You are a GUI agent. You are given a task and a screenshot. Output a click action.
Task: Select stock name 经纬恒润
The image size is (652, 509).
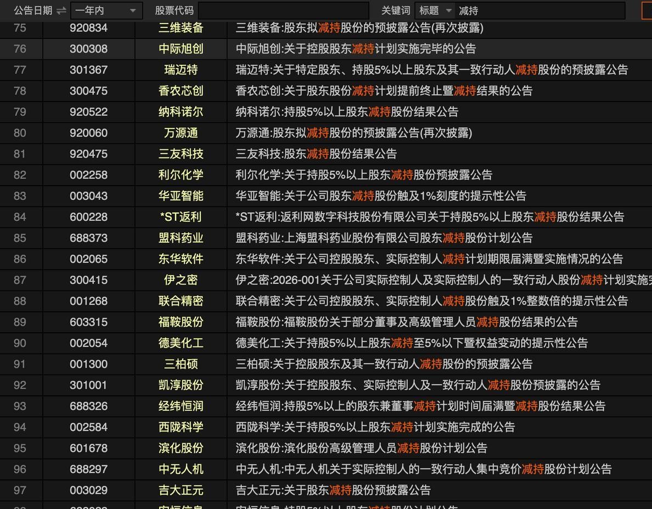pos(181,406)
